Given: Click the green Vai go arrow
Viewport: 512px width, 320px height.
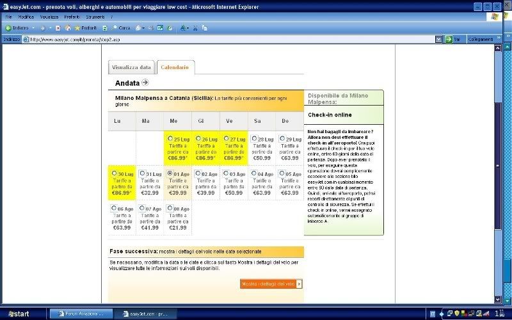Looking at the screenshot, I should point(449,40).
